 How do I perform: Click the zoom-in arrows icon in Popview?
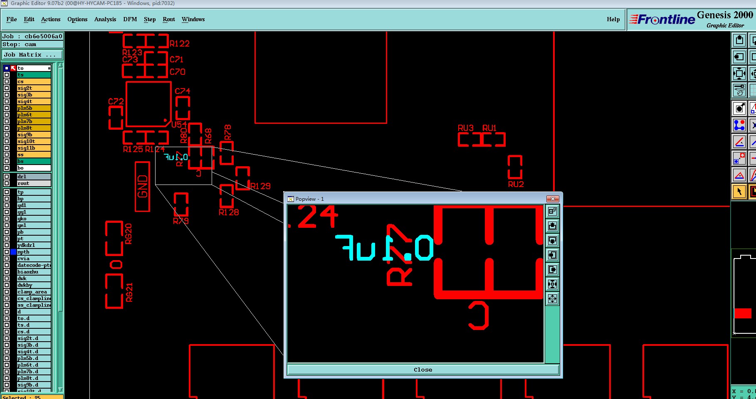(552, 284)
